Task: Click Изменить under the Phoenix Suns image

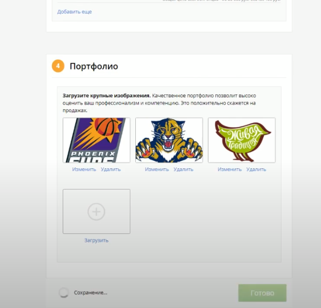Action: click(x=84, y=169)
